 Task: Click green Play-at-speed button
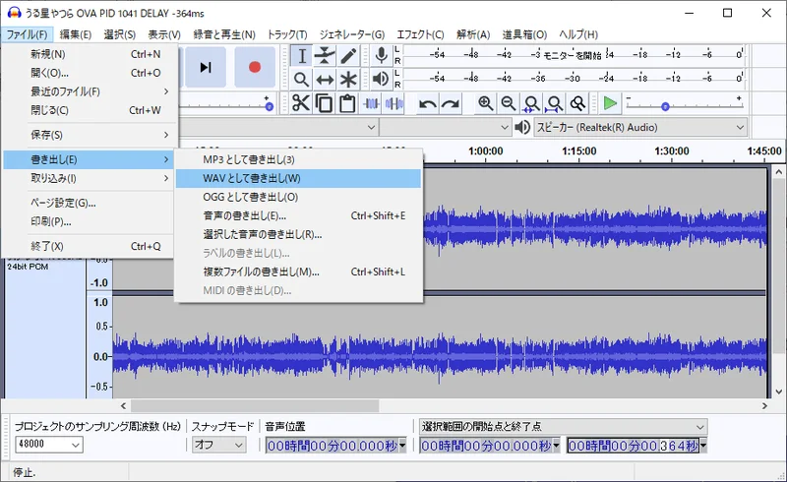(x=610, y=103)
